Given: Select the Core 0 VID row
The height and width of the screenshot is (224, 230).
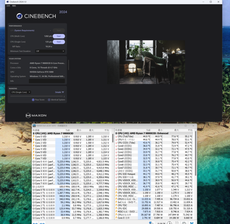Looking at the screenshot, I should pyautogui.click(x=71, y=136).
